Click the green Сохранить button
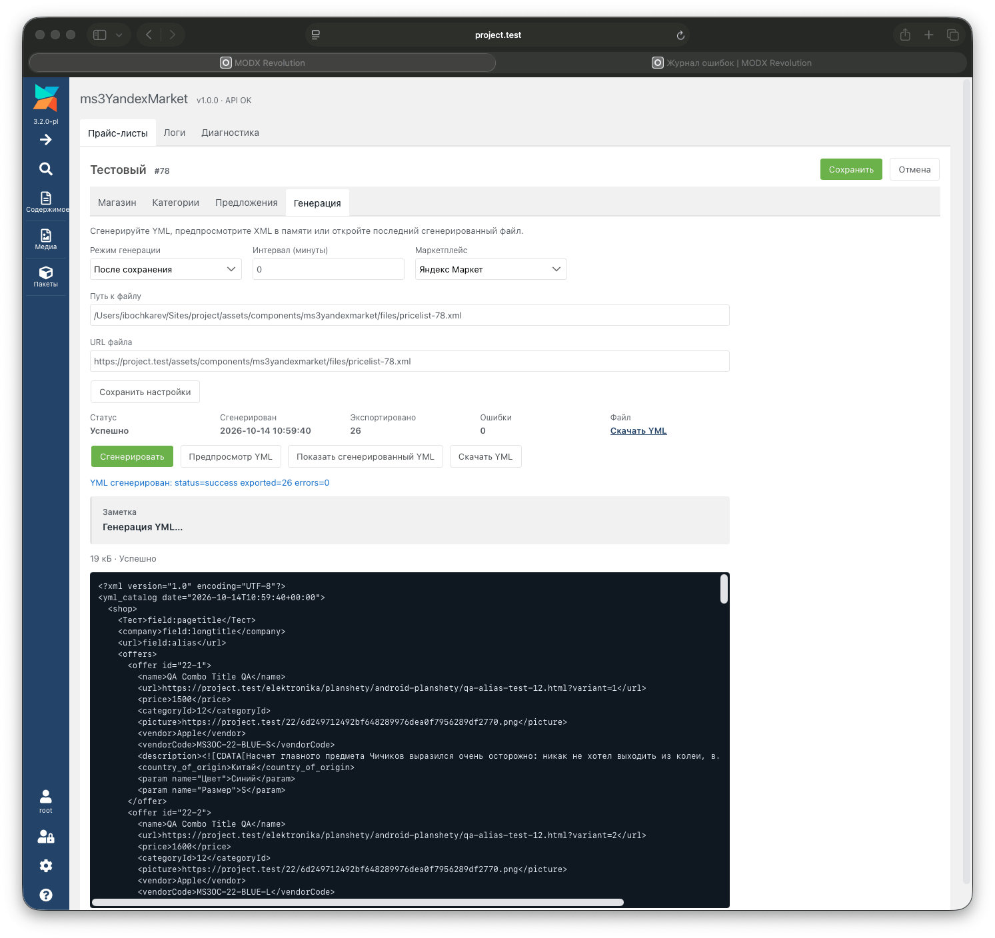The width and height of the screenshot is (995, 938). [x=851, y=169]
